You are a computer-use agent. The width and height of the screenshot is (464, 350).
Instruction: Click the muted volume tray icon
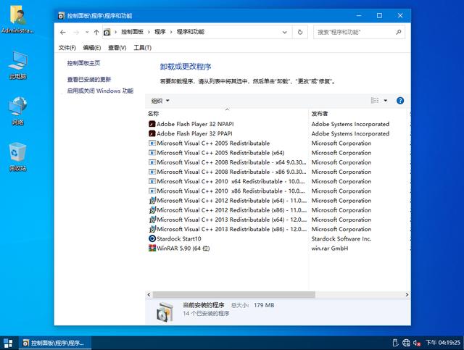417,343
